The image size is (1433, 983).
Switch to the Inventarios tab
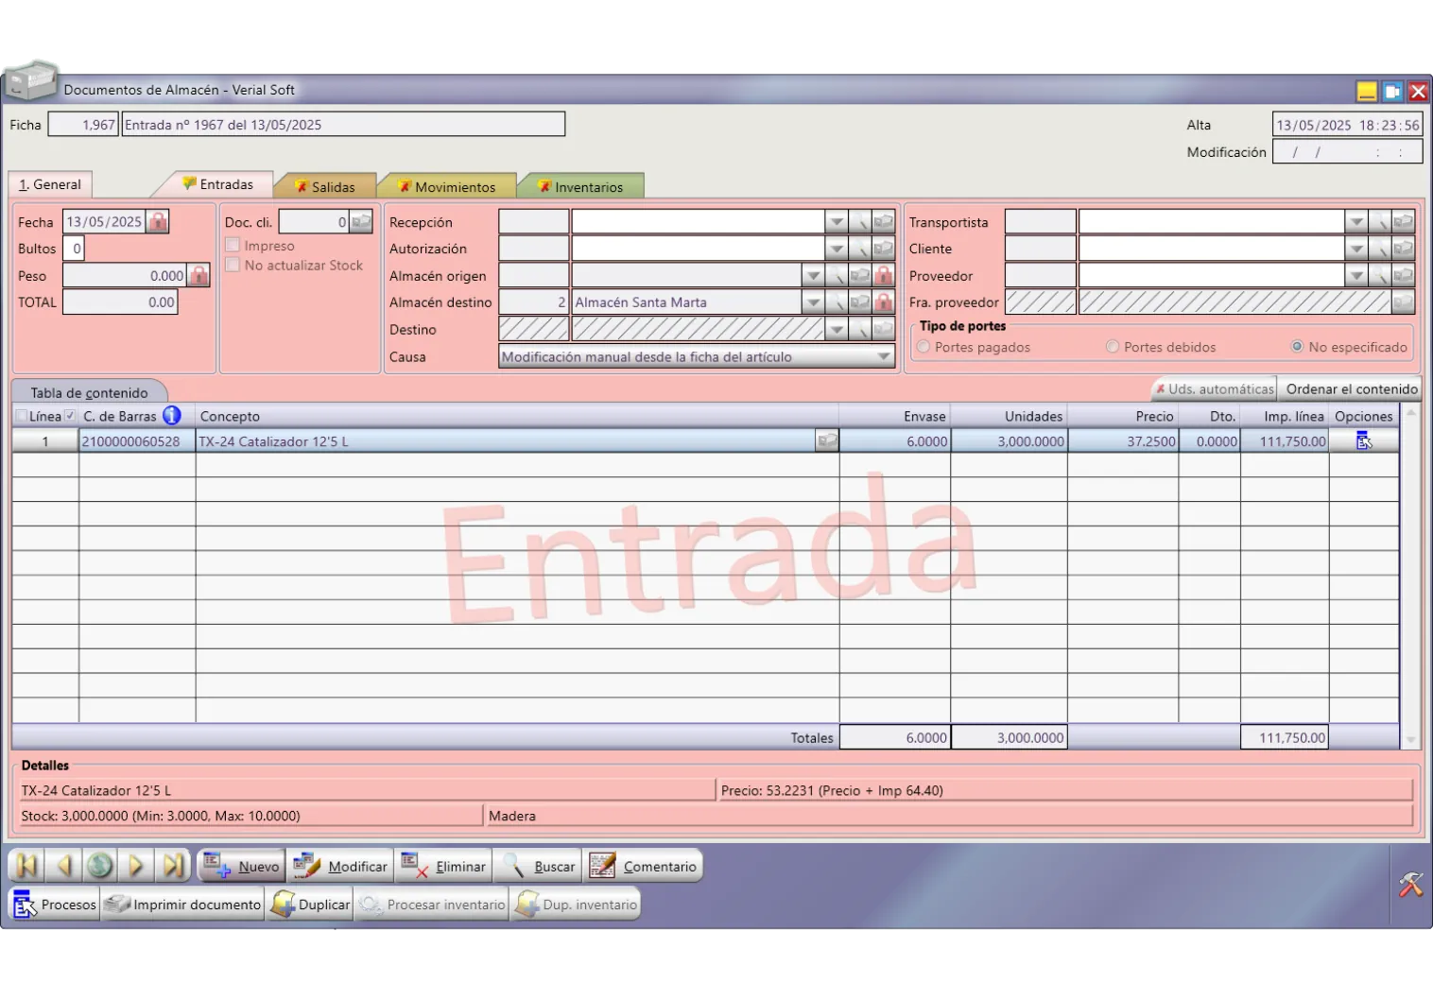[581, 187]
